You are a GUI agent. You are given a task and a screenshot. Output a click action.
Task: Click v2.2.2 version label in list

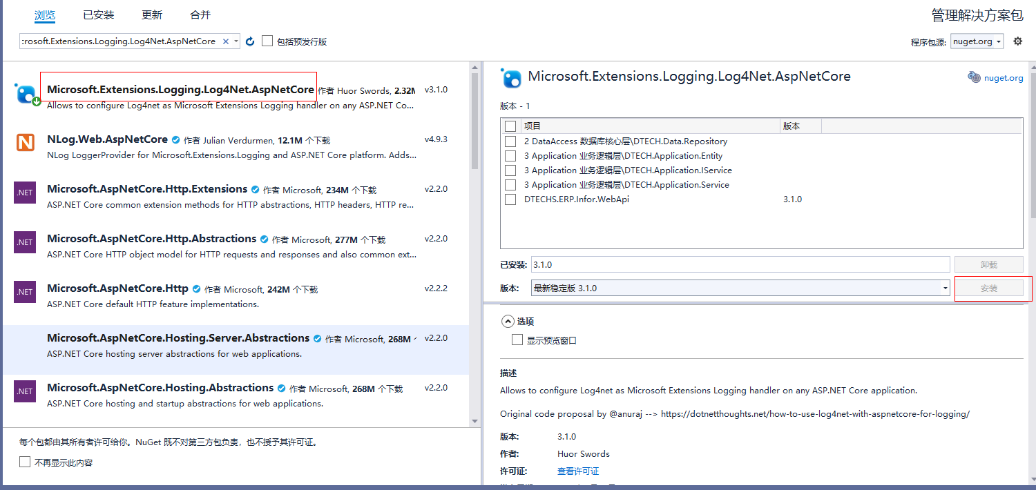pyautogui.click(x=436, y=288)
